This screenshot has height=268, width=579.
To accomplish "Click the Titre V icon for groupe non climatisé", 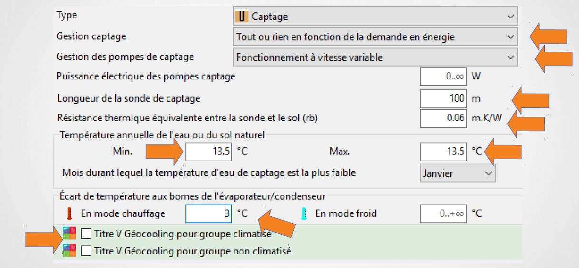I will (x=69, y=250).
